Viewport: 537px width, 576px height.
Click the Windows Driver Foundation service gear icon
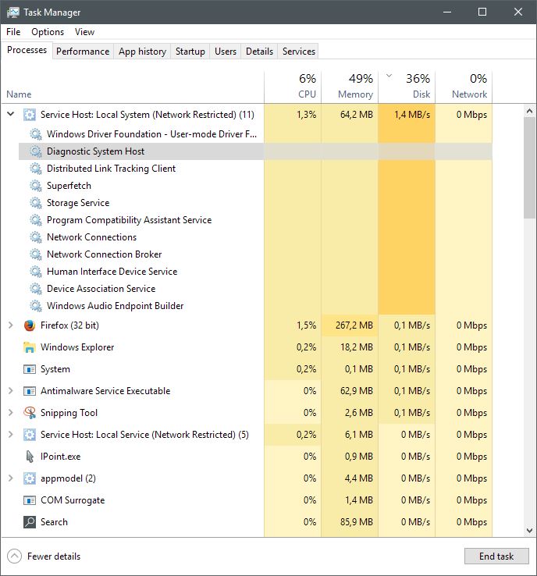[36, 134]
